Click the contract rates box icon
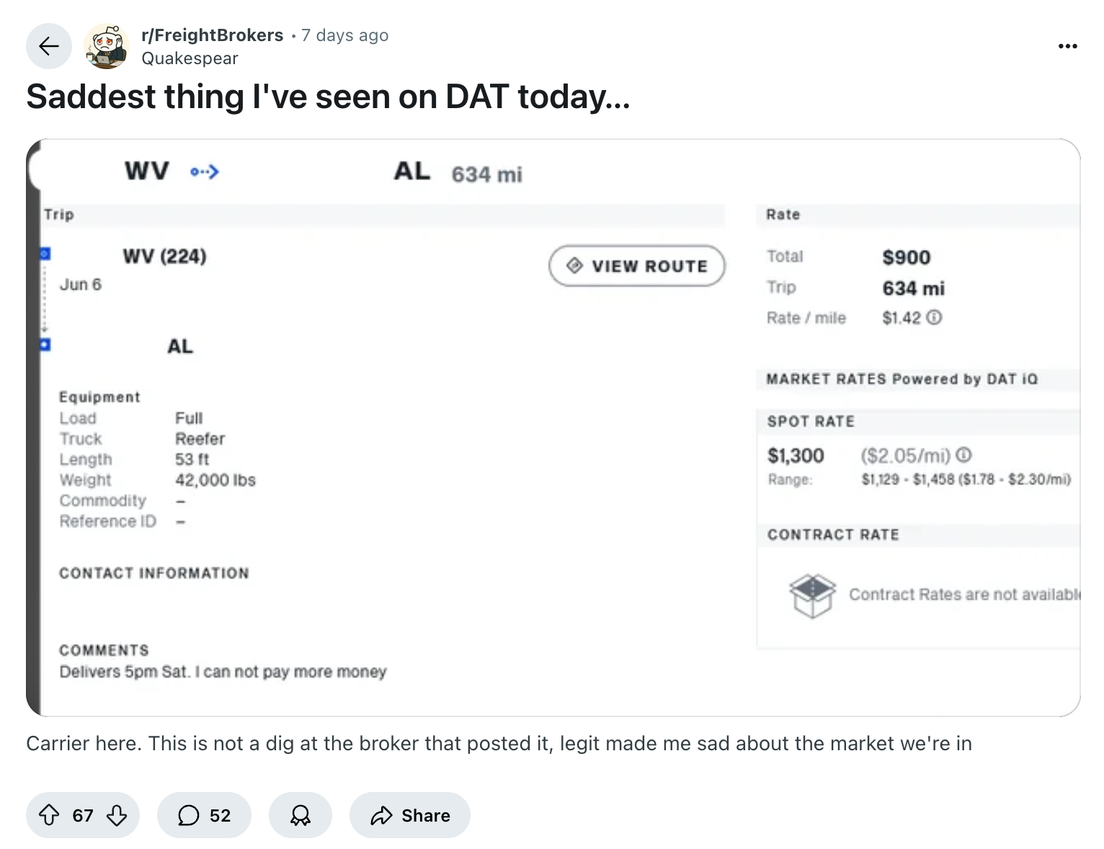Screen dimensions: 1104x849 click(x=812, y=595)
